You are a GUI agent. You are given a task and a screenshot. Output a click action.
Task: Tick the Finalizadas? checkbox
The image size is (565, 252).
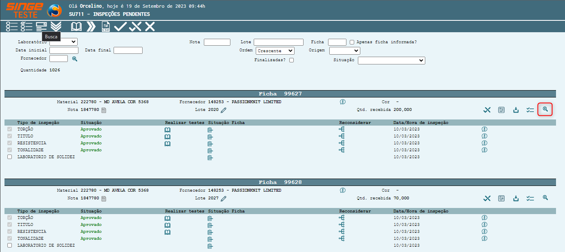291,60
